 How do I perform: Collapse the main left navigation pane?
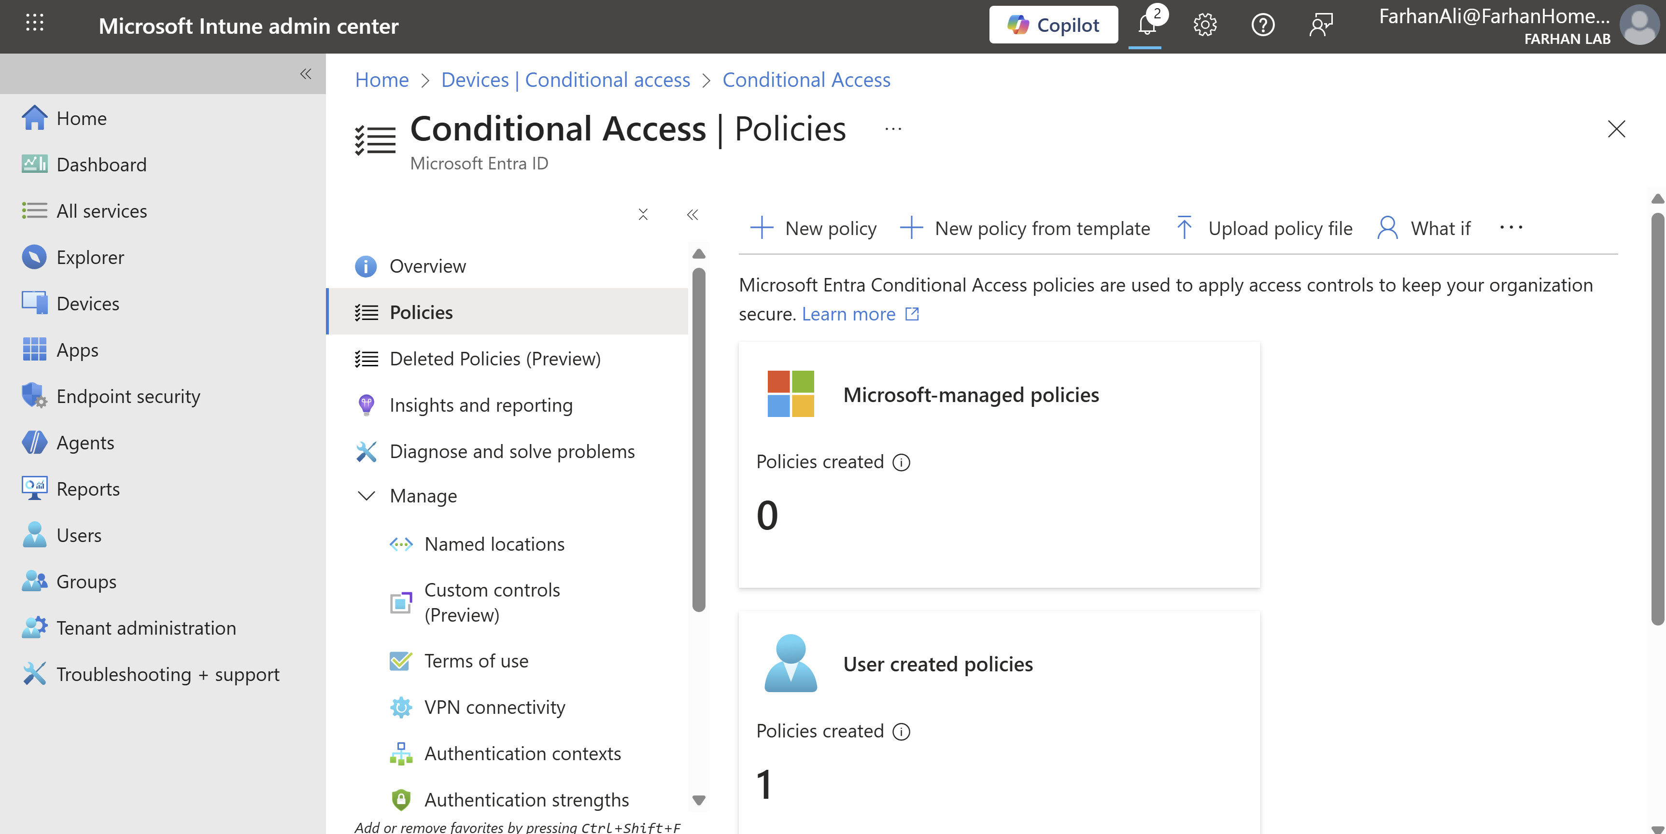306,74
